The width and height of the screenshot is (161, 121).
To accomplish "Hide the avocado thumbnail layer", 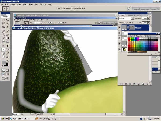I will coord(119,49).
